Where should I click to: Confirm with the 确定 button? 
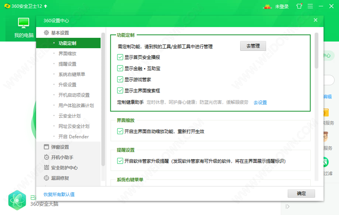tap(301, 193)
